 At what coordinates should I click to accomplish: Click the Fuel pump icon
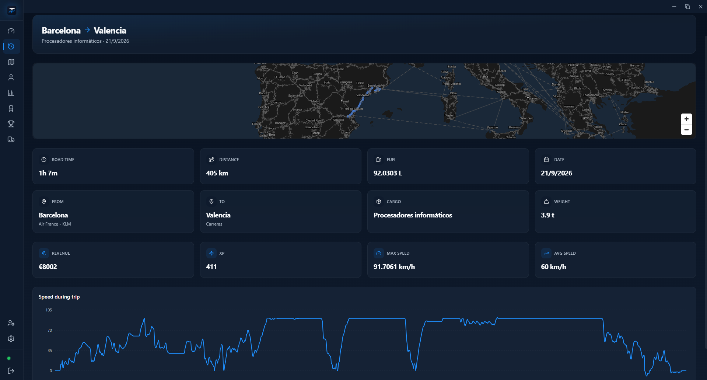[379, 160]
